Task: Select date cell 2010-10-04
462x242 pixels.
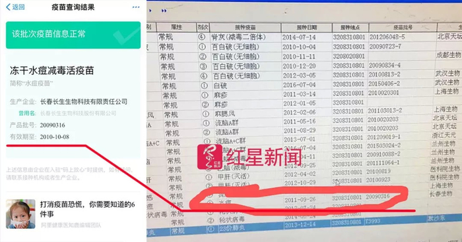Action: 299,47
